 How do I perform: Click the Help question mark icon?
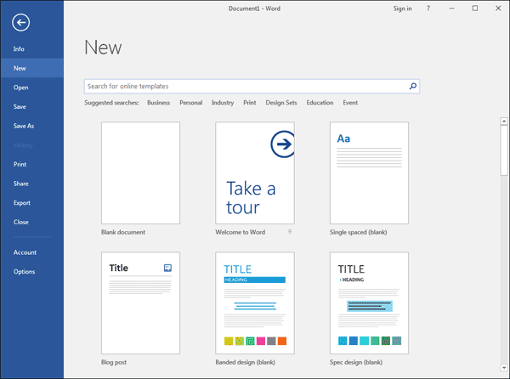(428, 8)
